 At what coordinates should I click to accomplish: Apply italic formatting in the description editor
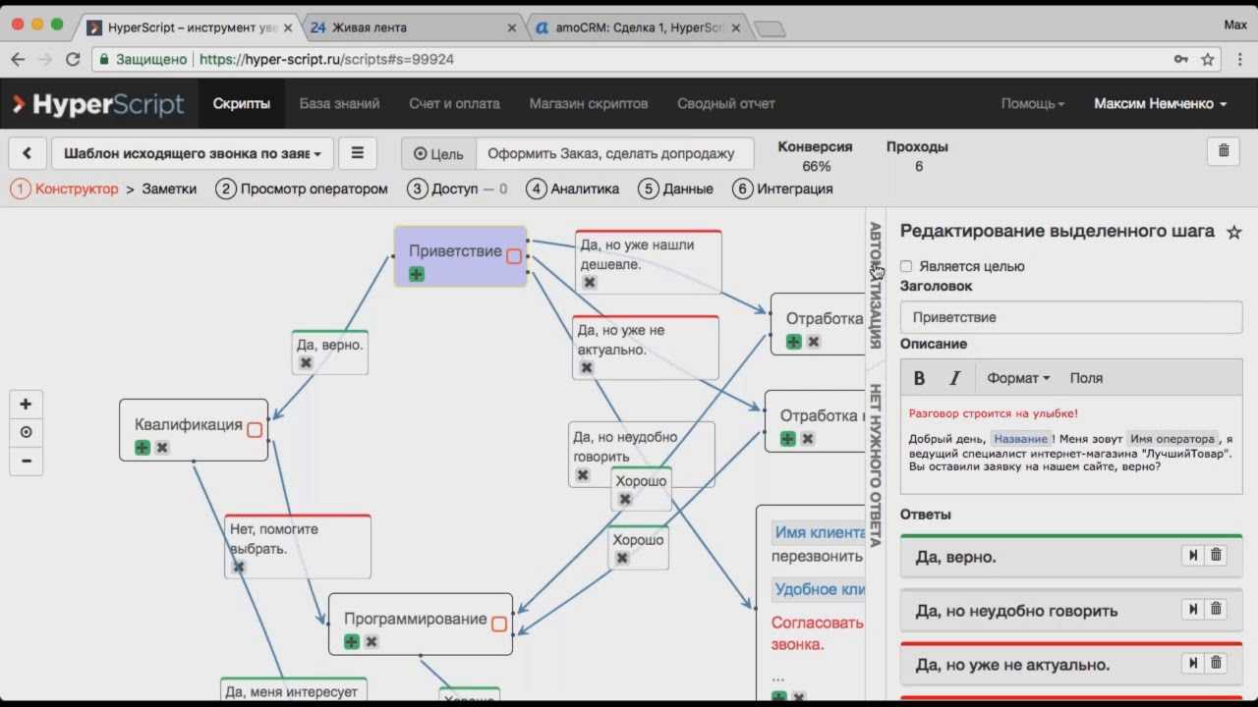tap(953, 378)
